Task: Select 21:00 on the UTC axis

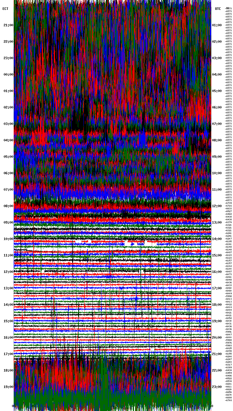Action: point(217,354)
